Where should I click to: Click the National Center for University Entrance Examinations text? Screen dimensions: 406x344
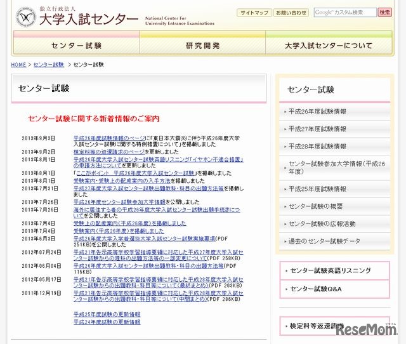(x=180, y=21)
